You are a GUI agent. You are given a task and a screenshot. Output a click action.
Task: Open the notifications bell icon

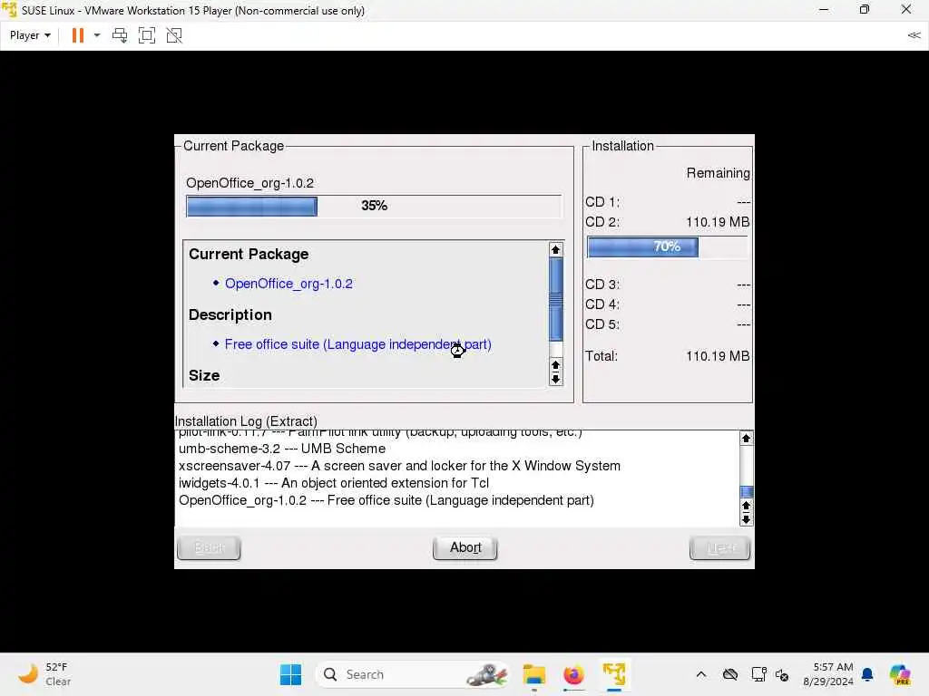tap(867, 674)
